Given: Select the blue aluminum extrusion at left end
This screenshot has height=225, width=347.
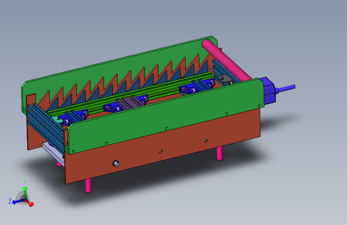Looking at the screenshot, I should pyautogui.click(x=45, y=126).
